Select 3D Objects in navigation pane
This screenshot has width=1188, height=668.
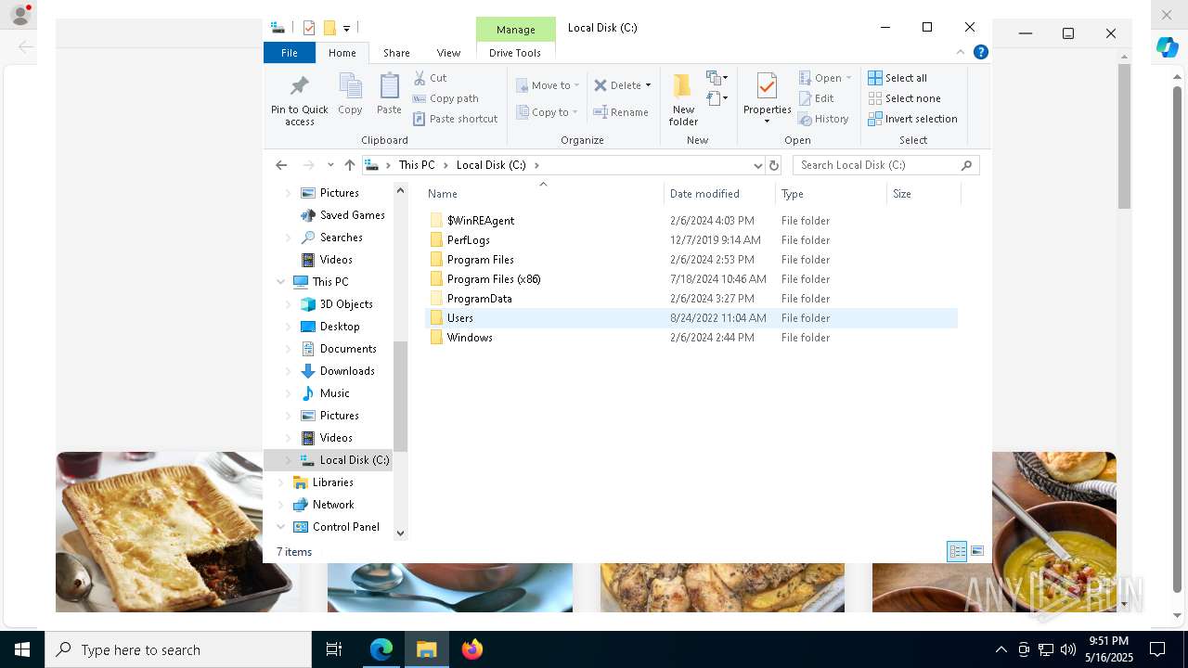click(346, 304)
